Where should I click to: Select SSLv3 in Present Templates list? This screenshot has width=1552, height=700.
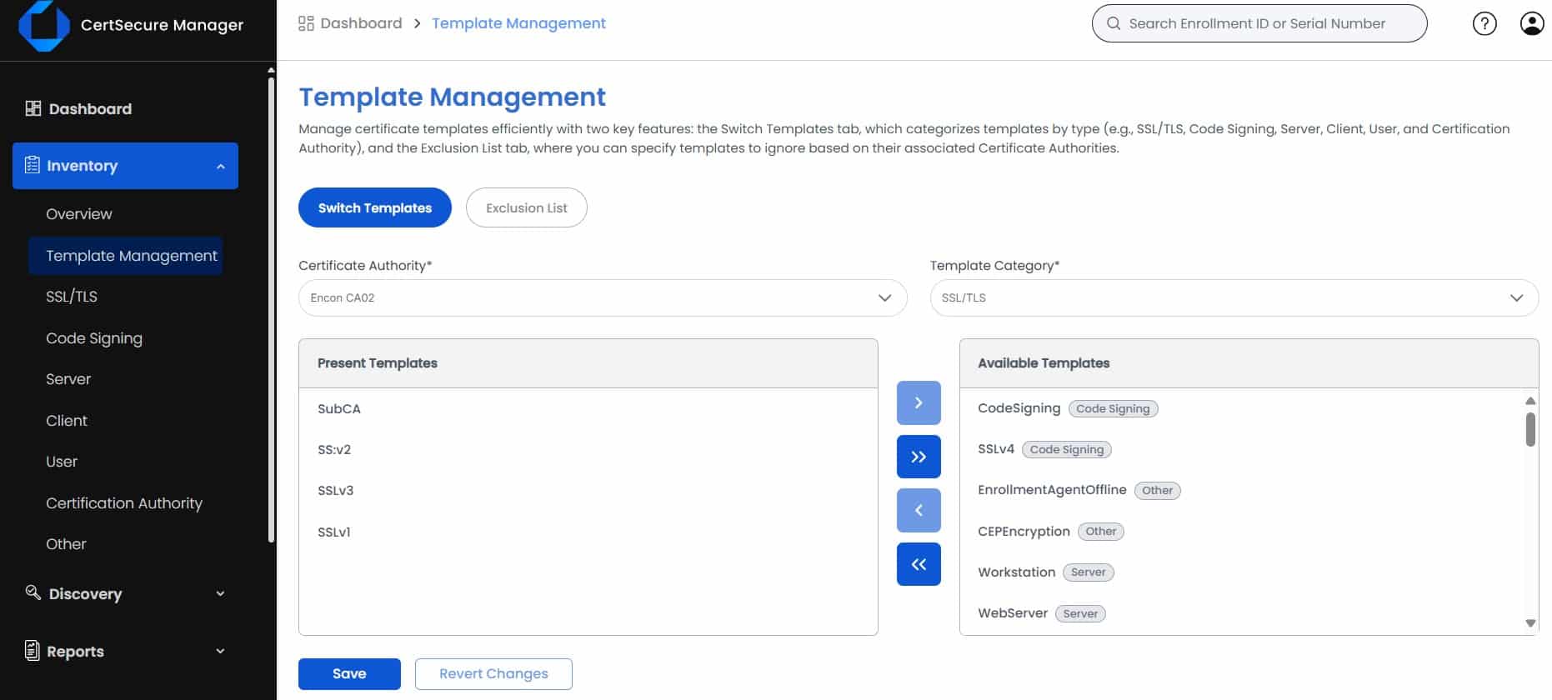coord(336,491)
